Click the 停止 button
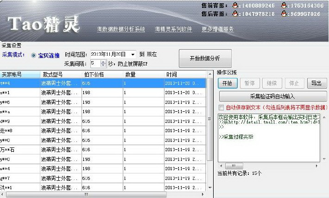The height and width of the screenshot is (198, 329). tap(294, 83)
